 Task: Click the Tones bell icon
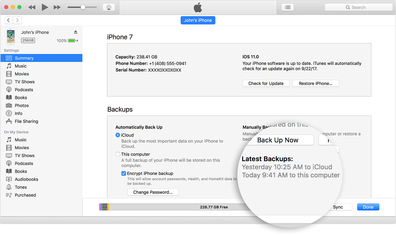click(9, 187)
